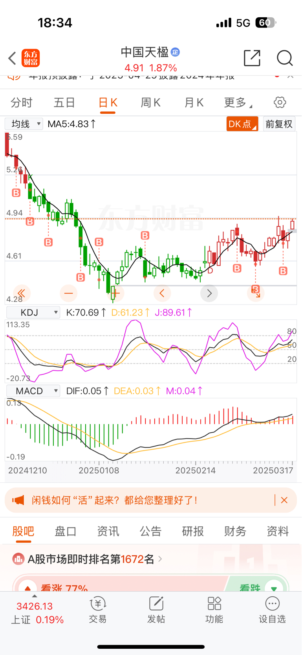Open the 资讯 news tab
Screen dimensions: 302x655
(x=108, y=531)
